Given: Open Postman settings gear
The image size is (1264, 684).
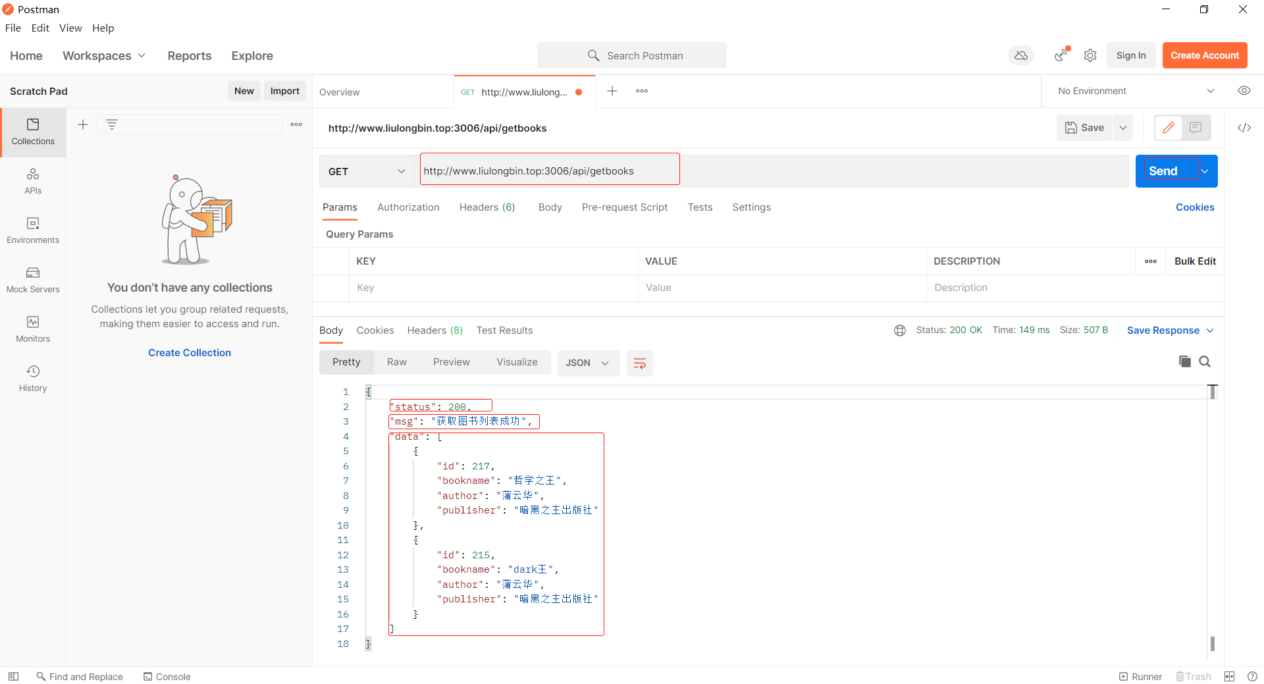Looking at the screenshot, I should [1090, 56].
